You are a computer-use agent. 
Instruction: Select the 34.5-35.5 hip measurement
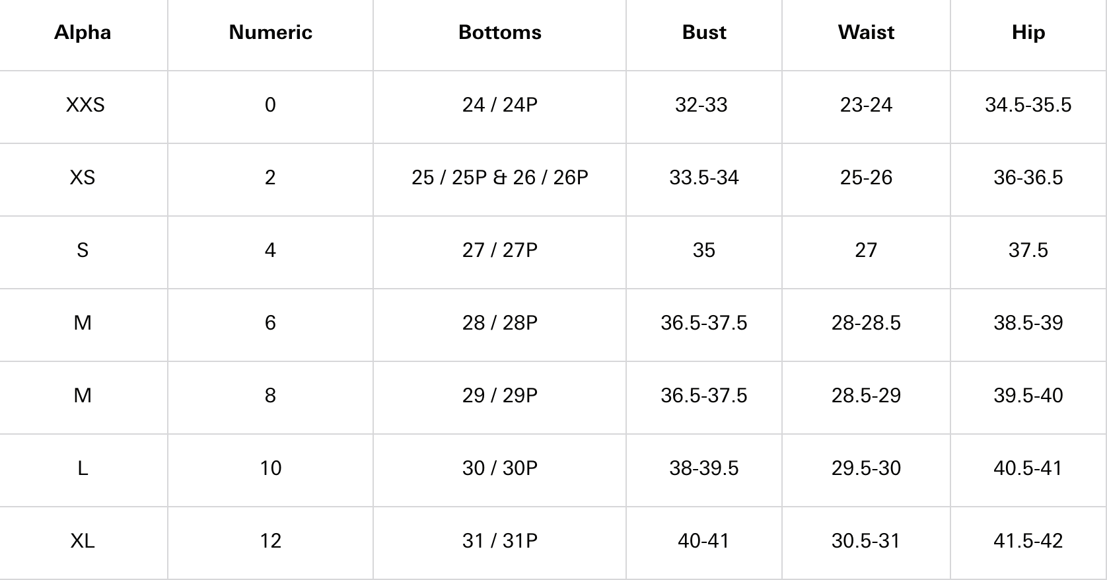pyautogui.click(x=1028, y=105)
